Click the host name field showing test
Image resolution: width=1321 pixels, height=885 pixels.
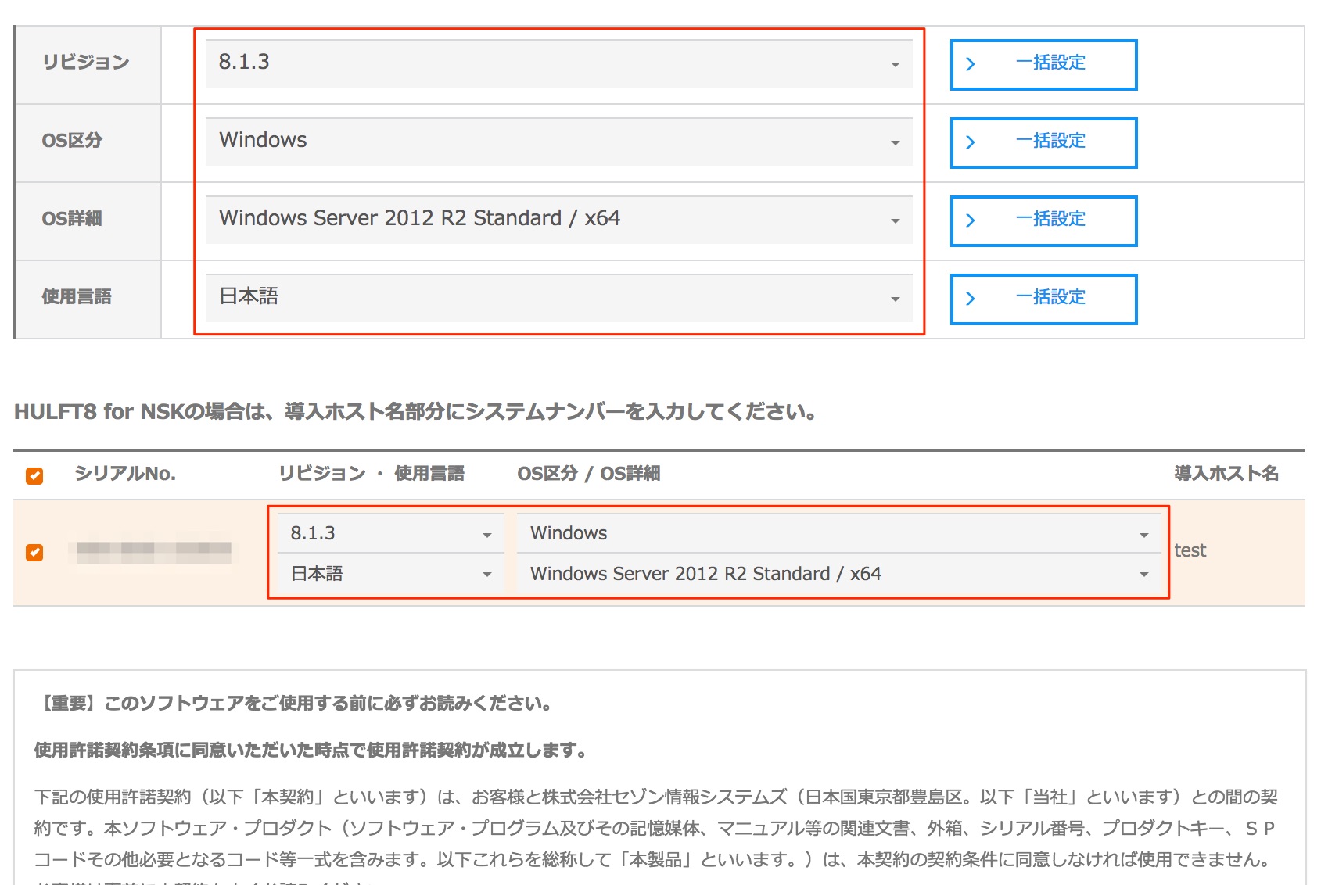(1191, 551)
